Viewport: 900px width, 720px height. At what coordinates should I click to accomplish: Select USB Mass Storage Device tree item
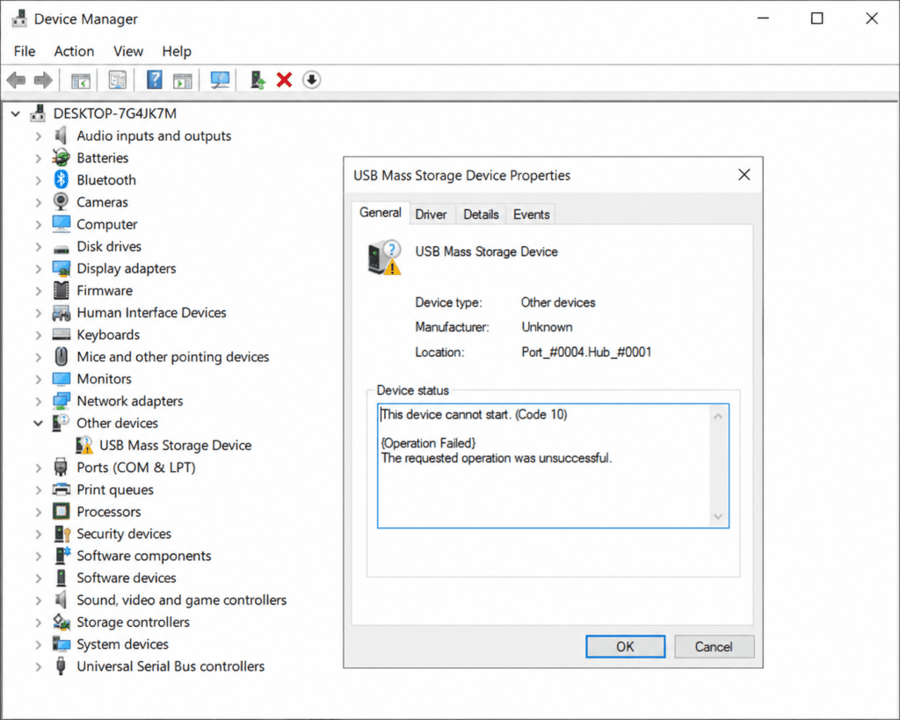tap(175, 445)
